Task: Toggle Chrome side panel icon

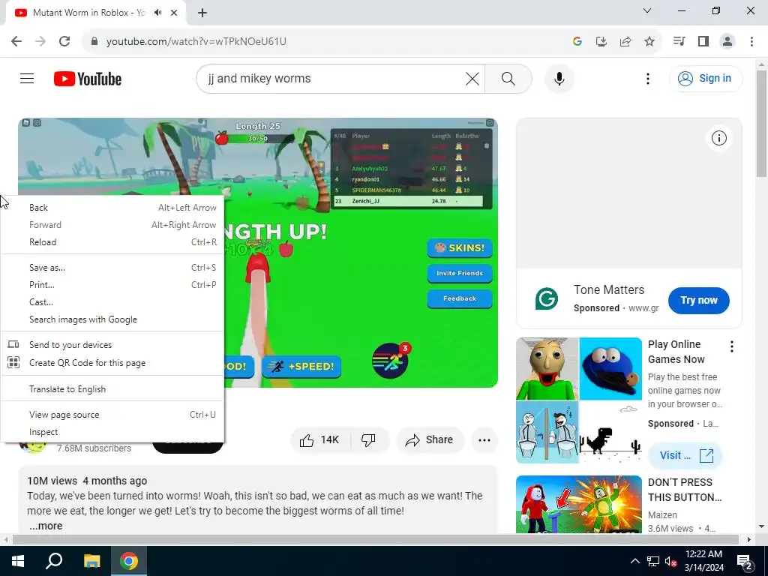Action: click(703, 41)
